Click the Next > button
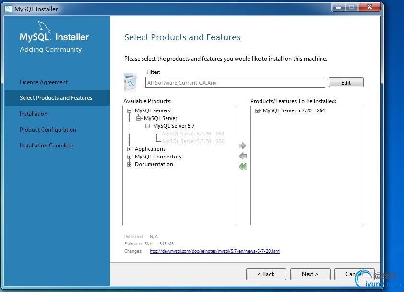Screen dimensions: 404x292 [310, 274]
